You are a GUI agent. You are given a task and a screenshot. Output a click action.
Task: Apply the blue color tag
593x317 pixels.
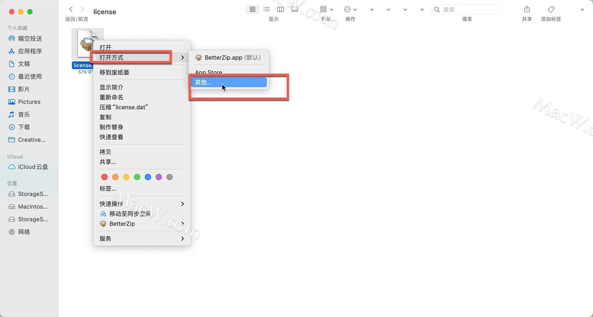point(147,177)
